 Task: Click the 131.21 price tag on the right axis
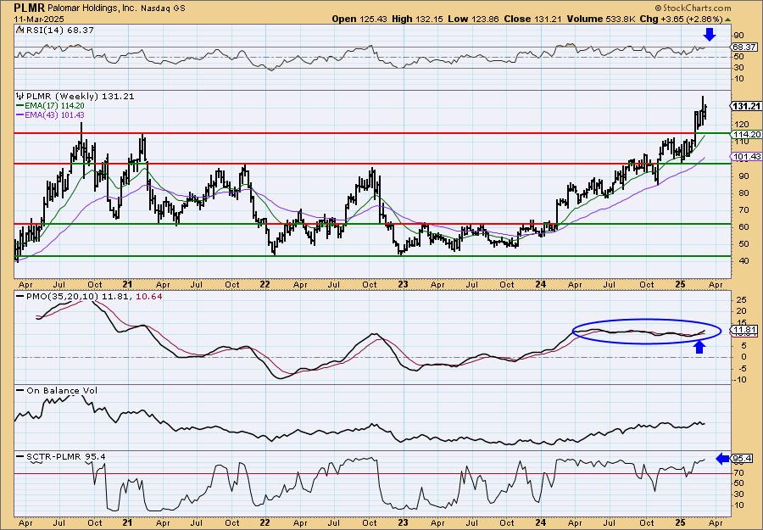tap(745, 106)
